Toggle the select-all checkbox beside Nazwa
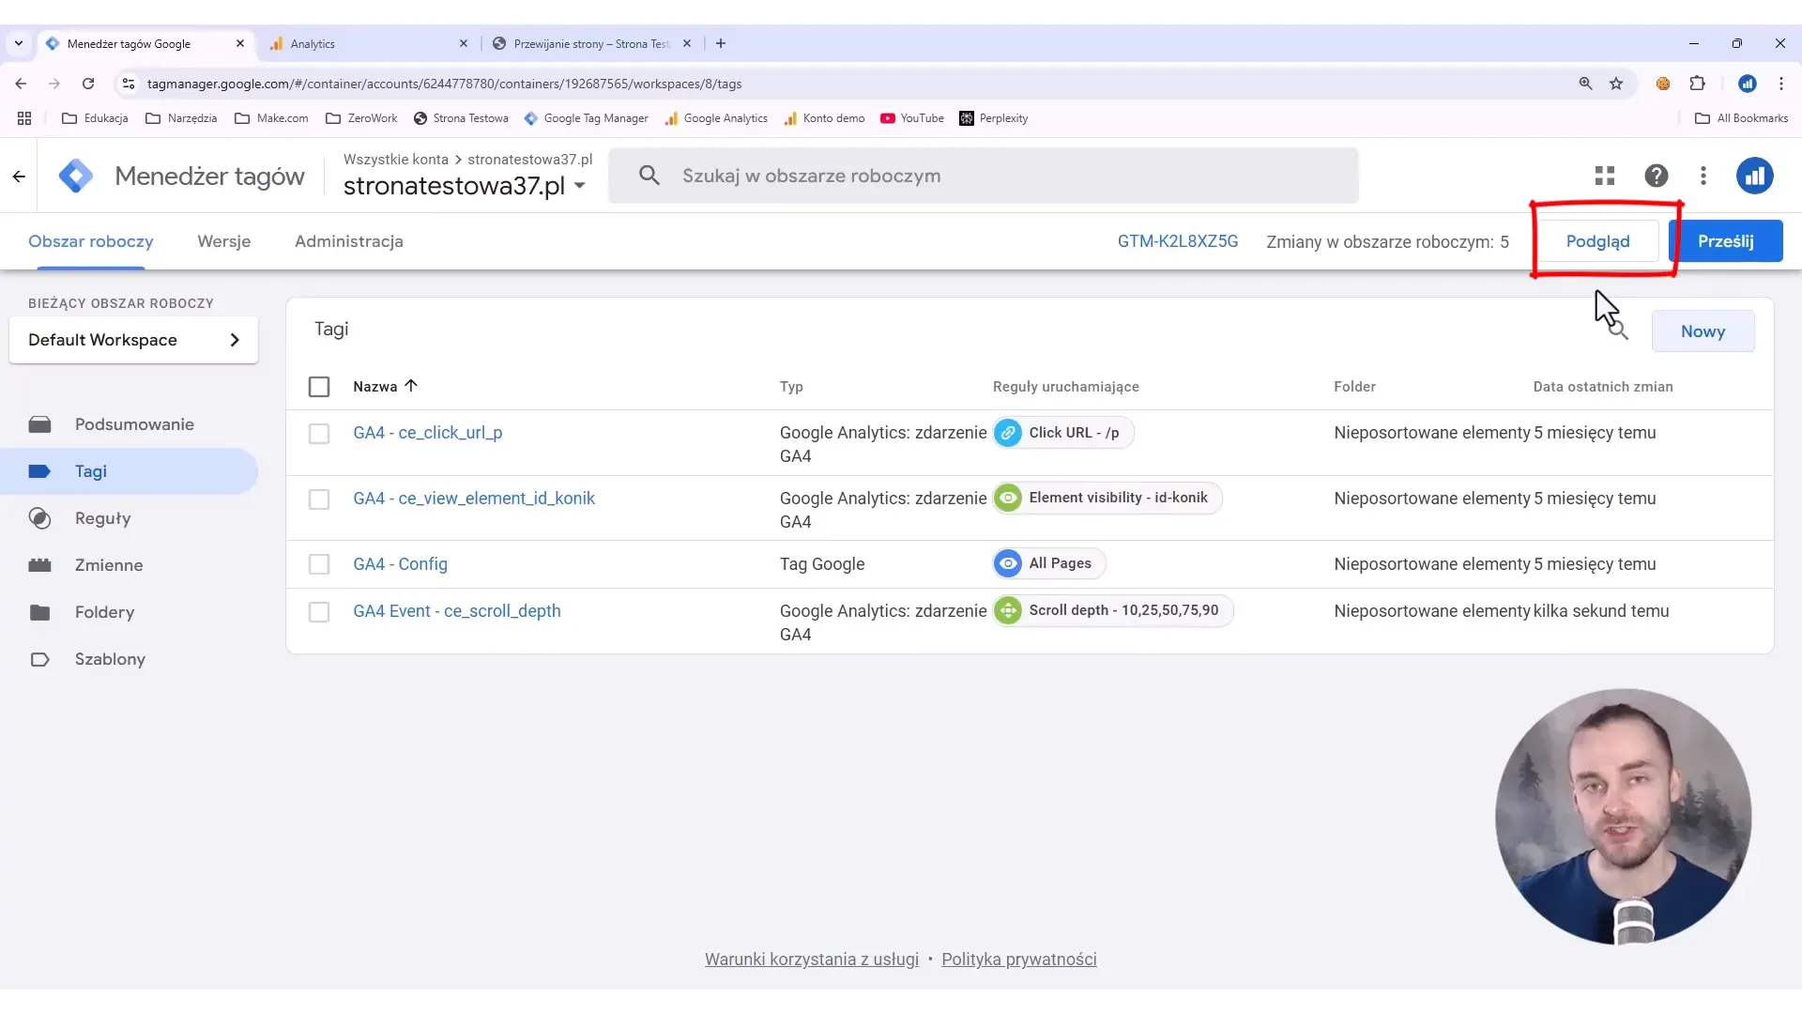Screen dimensions: 1802x1014 point(319,387)
